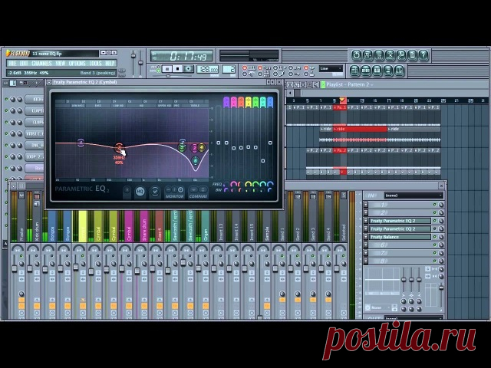The height and width of the screenshot is (368, 491).
Task: Open the options arrow left of the HQ button
Action: (127, 191)
